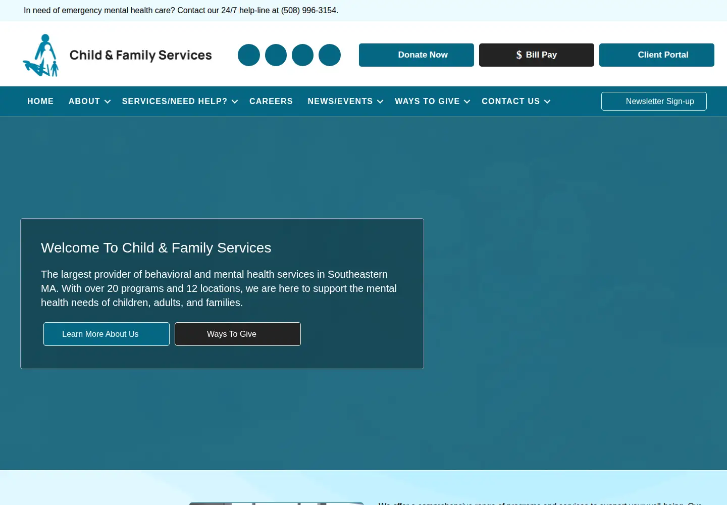Screen dimensions: 727x505
Task: Expand the ABOUT dropdown chevron
Action: tap(108, 102)
